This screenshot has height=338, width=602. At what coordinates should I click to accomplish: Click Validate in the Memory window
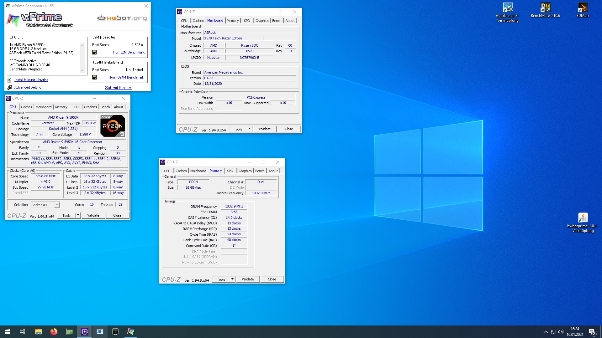[x=248, y=279]
